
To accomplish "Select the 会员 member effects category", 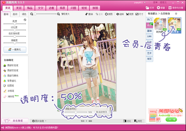I will (149, 25).
